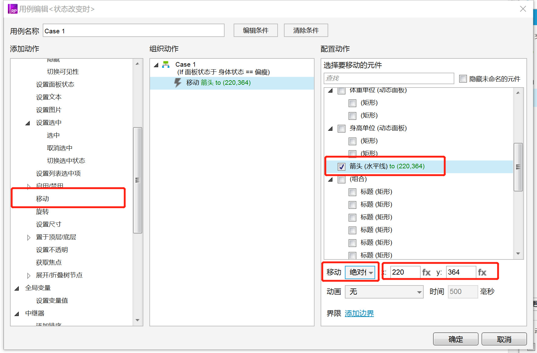
Task: Click the Case 1 flow icon
Action: pos(166,64)
